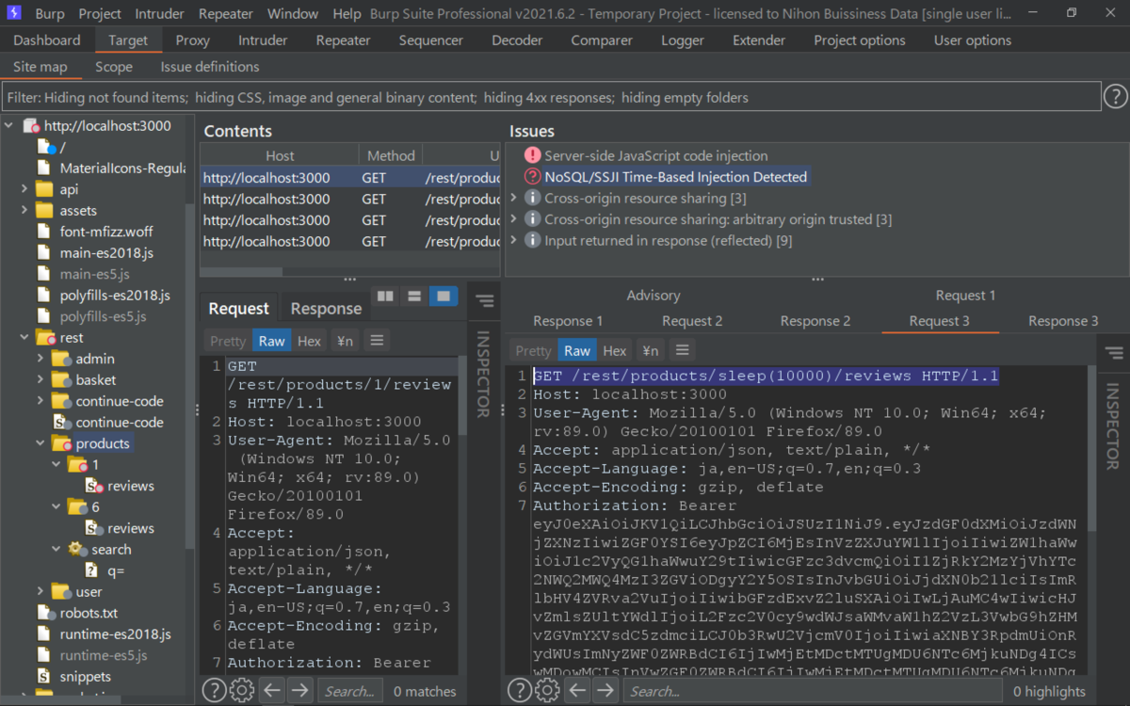This screenshot has height=706, width=1130.
Task: Open the Intruder menu in menu bar
Action: pos(160,13)
